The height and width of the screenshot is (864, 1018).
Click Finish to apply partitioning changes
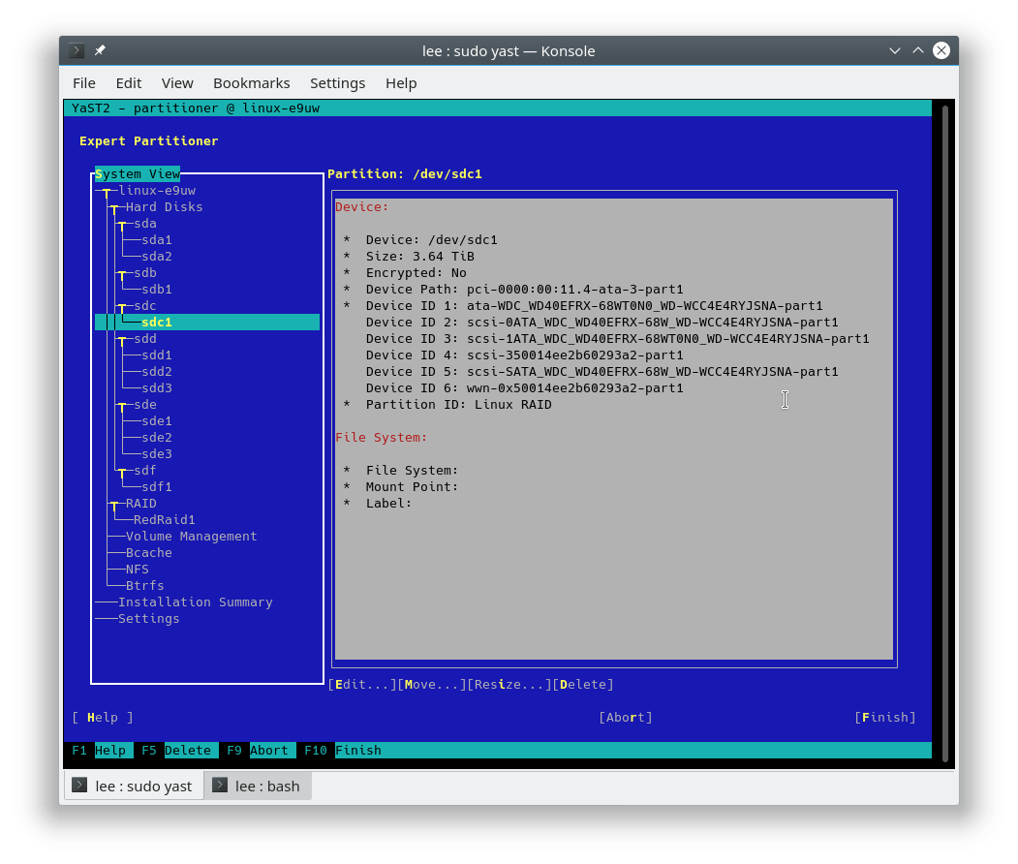(x=884, y=717)
